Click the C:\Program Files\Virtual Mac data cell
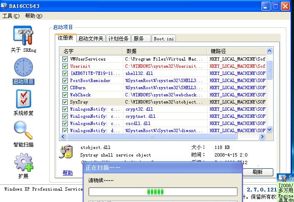 [x=164, y=59]
